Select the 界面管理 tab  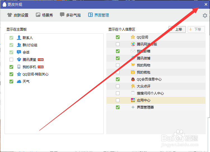point(99,15)
